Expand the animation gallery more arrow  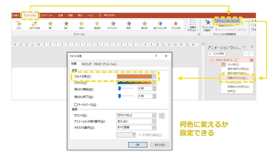185,29
